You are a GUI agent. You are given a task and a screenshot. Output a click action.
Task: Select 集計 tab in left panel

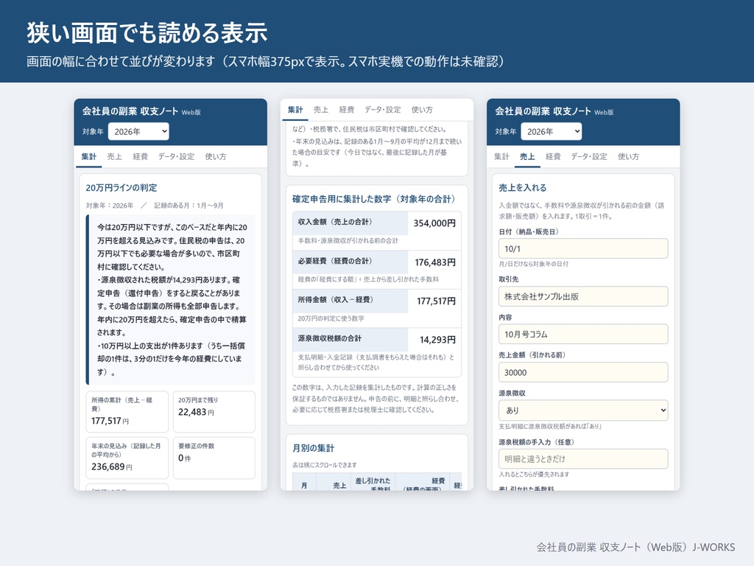[89, 157]
